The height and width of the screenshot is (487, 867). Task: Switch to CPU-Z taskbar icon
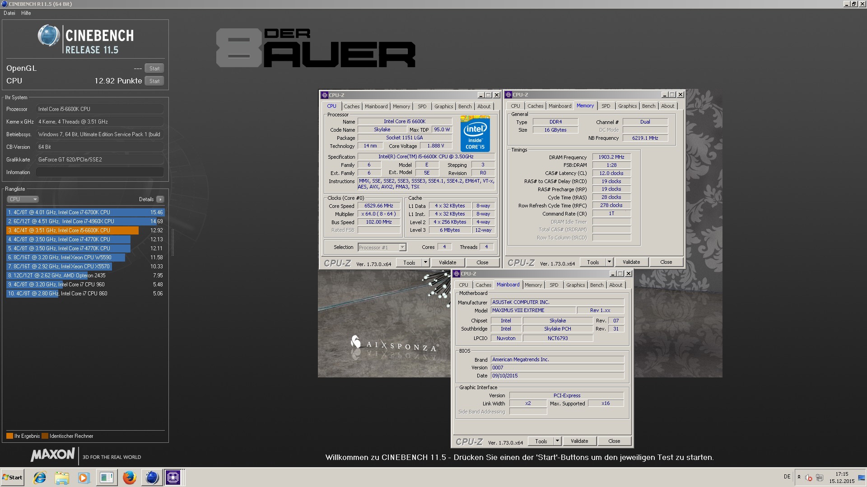[x=173, y=478]
